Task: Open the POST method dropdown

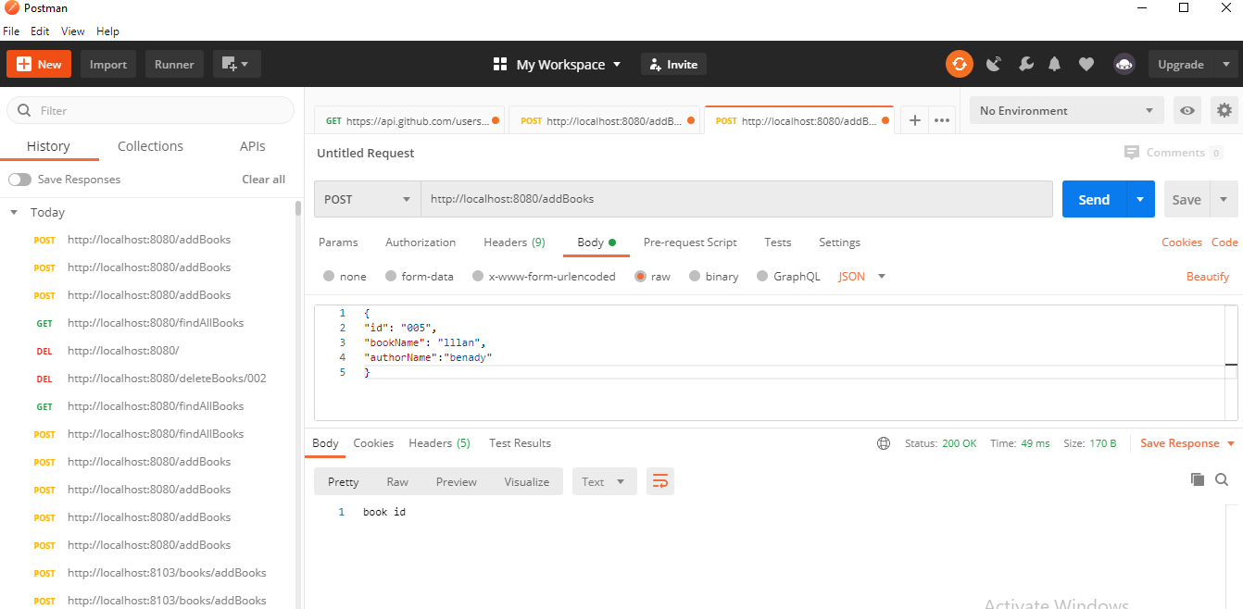Action: pos(368,199)
